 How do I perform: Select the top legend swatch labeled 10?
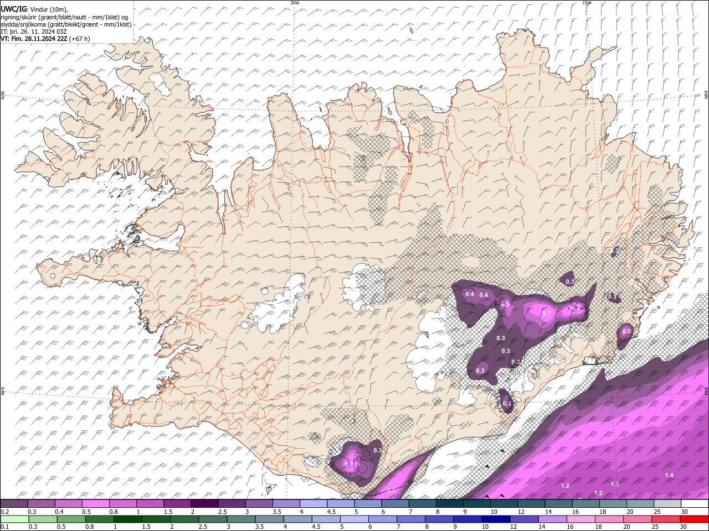coord(504,503)
